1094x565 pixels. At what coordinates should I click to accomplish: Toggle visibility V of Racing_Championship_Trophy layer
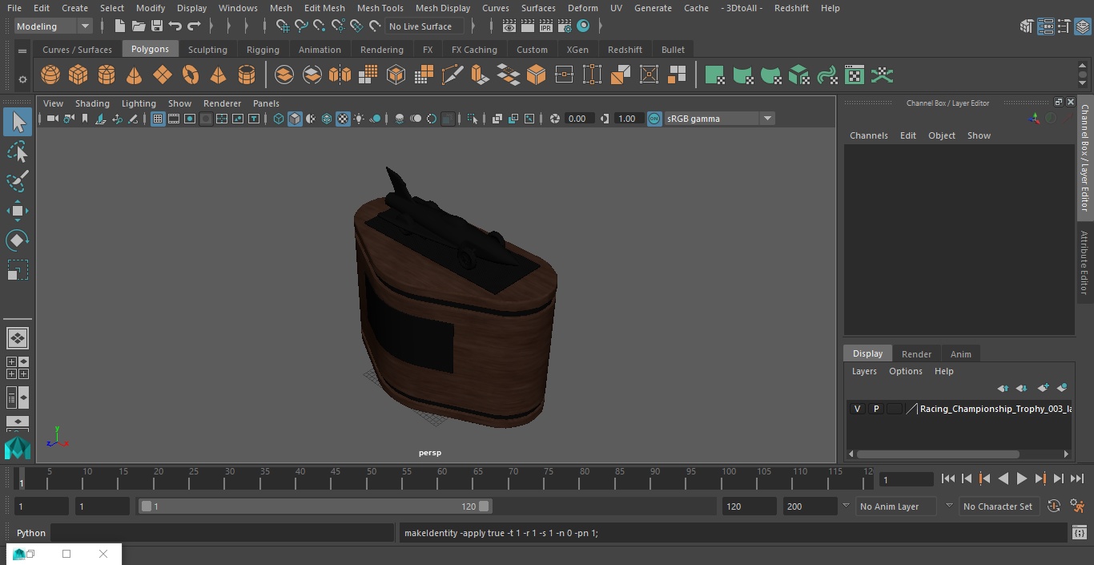tap(857, 409)
